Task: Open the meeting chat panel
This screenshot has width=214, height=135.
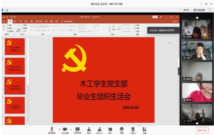Action: (x=110, y=130)
